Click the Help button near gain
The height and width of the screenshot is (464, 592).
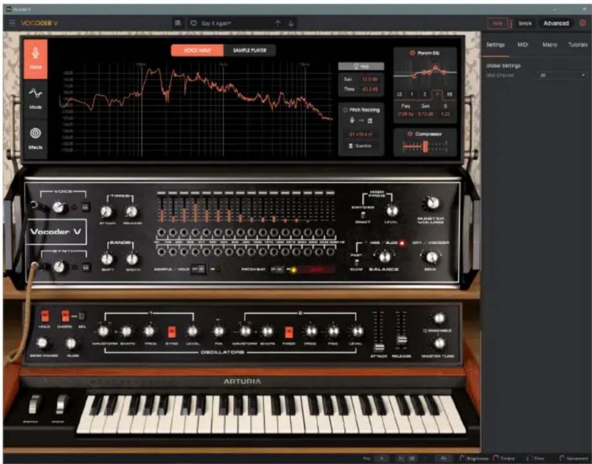[x=361, y=66]
